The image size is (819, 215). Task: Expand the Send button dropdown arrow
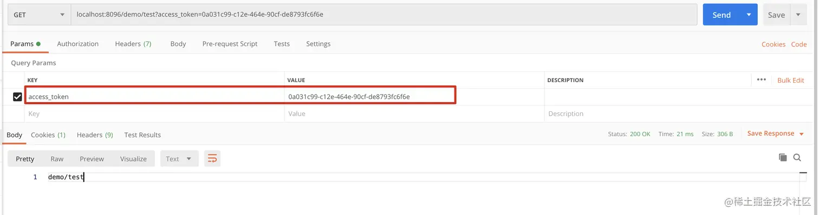(x=749, y=15)
